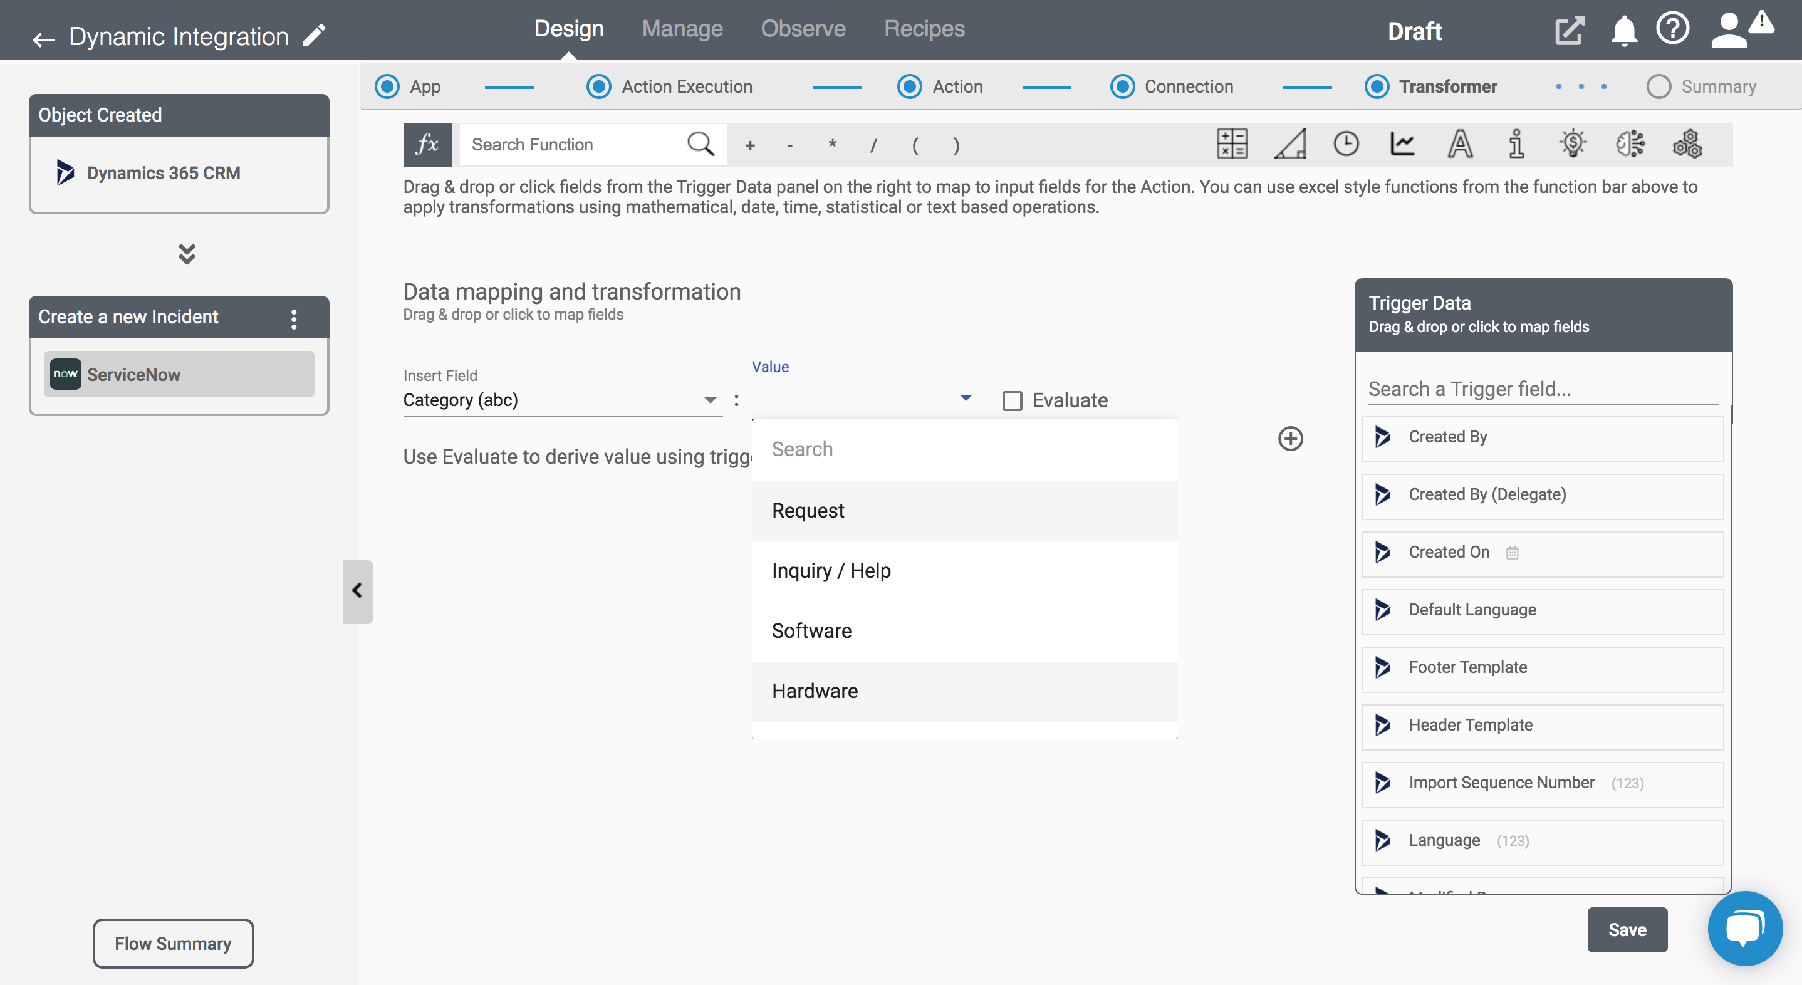Choose Software option
The height and width of the screenshot is (985, 1802).
click(964, 631)
